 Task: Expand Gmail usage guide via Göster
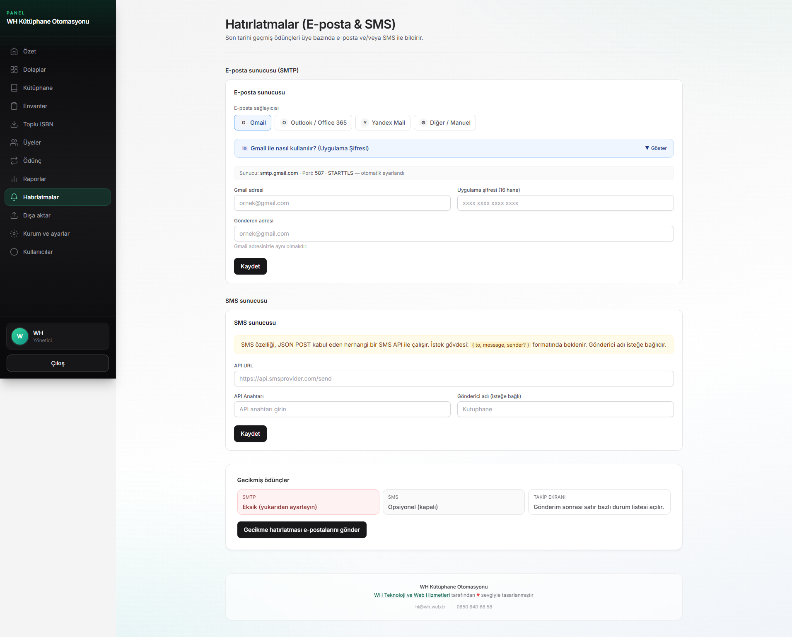click(656, 148)
